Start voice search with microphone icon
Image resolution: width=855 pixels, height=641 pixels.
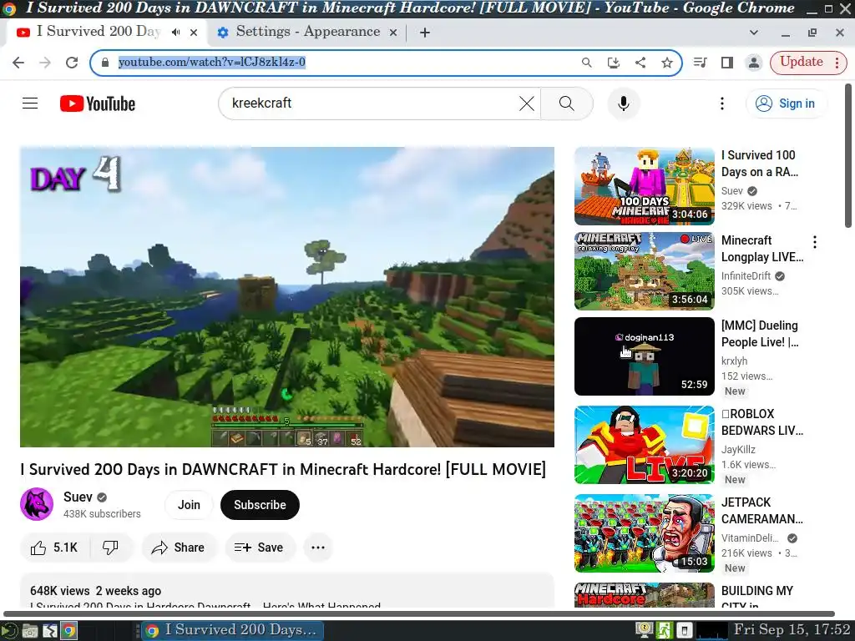click(x=623, y=103)
